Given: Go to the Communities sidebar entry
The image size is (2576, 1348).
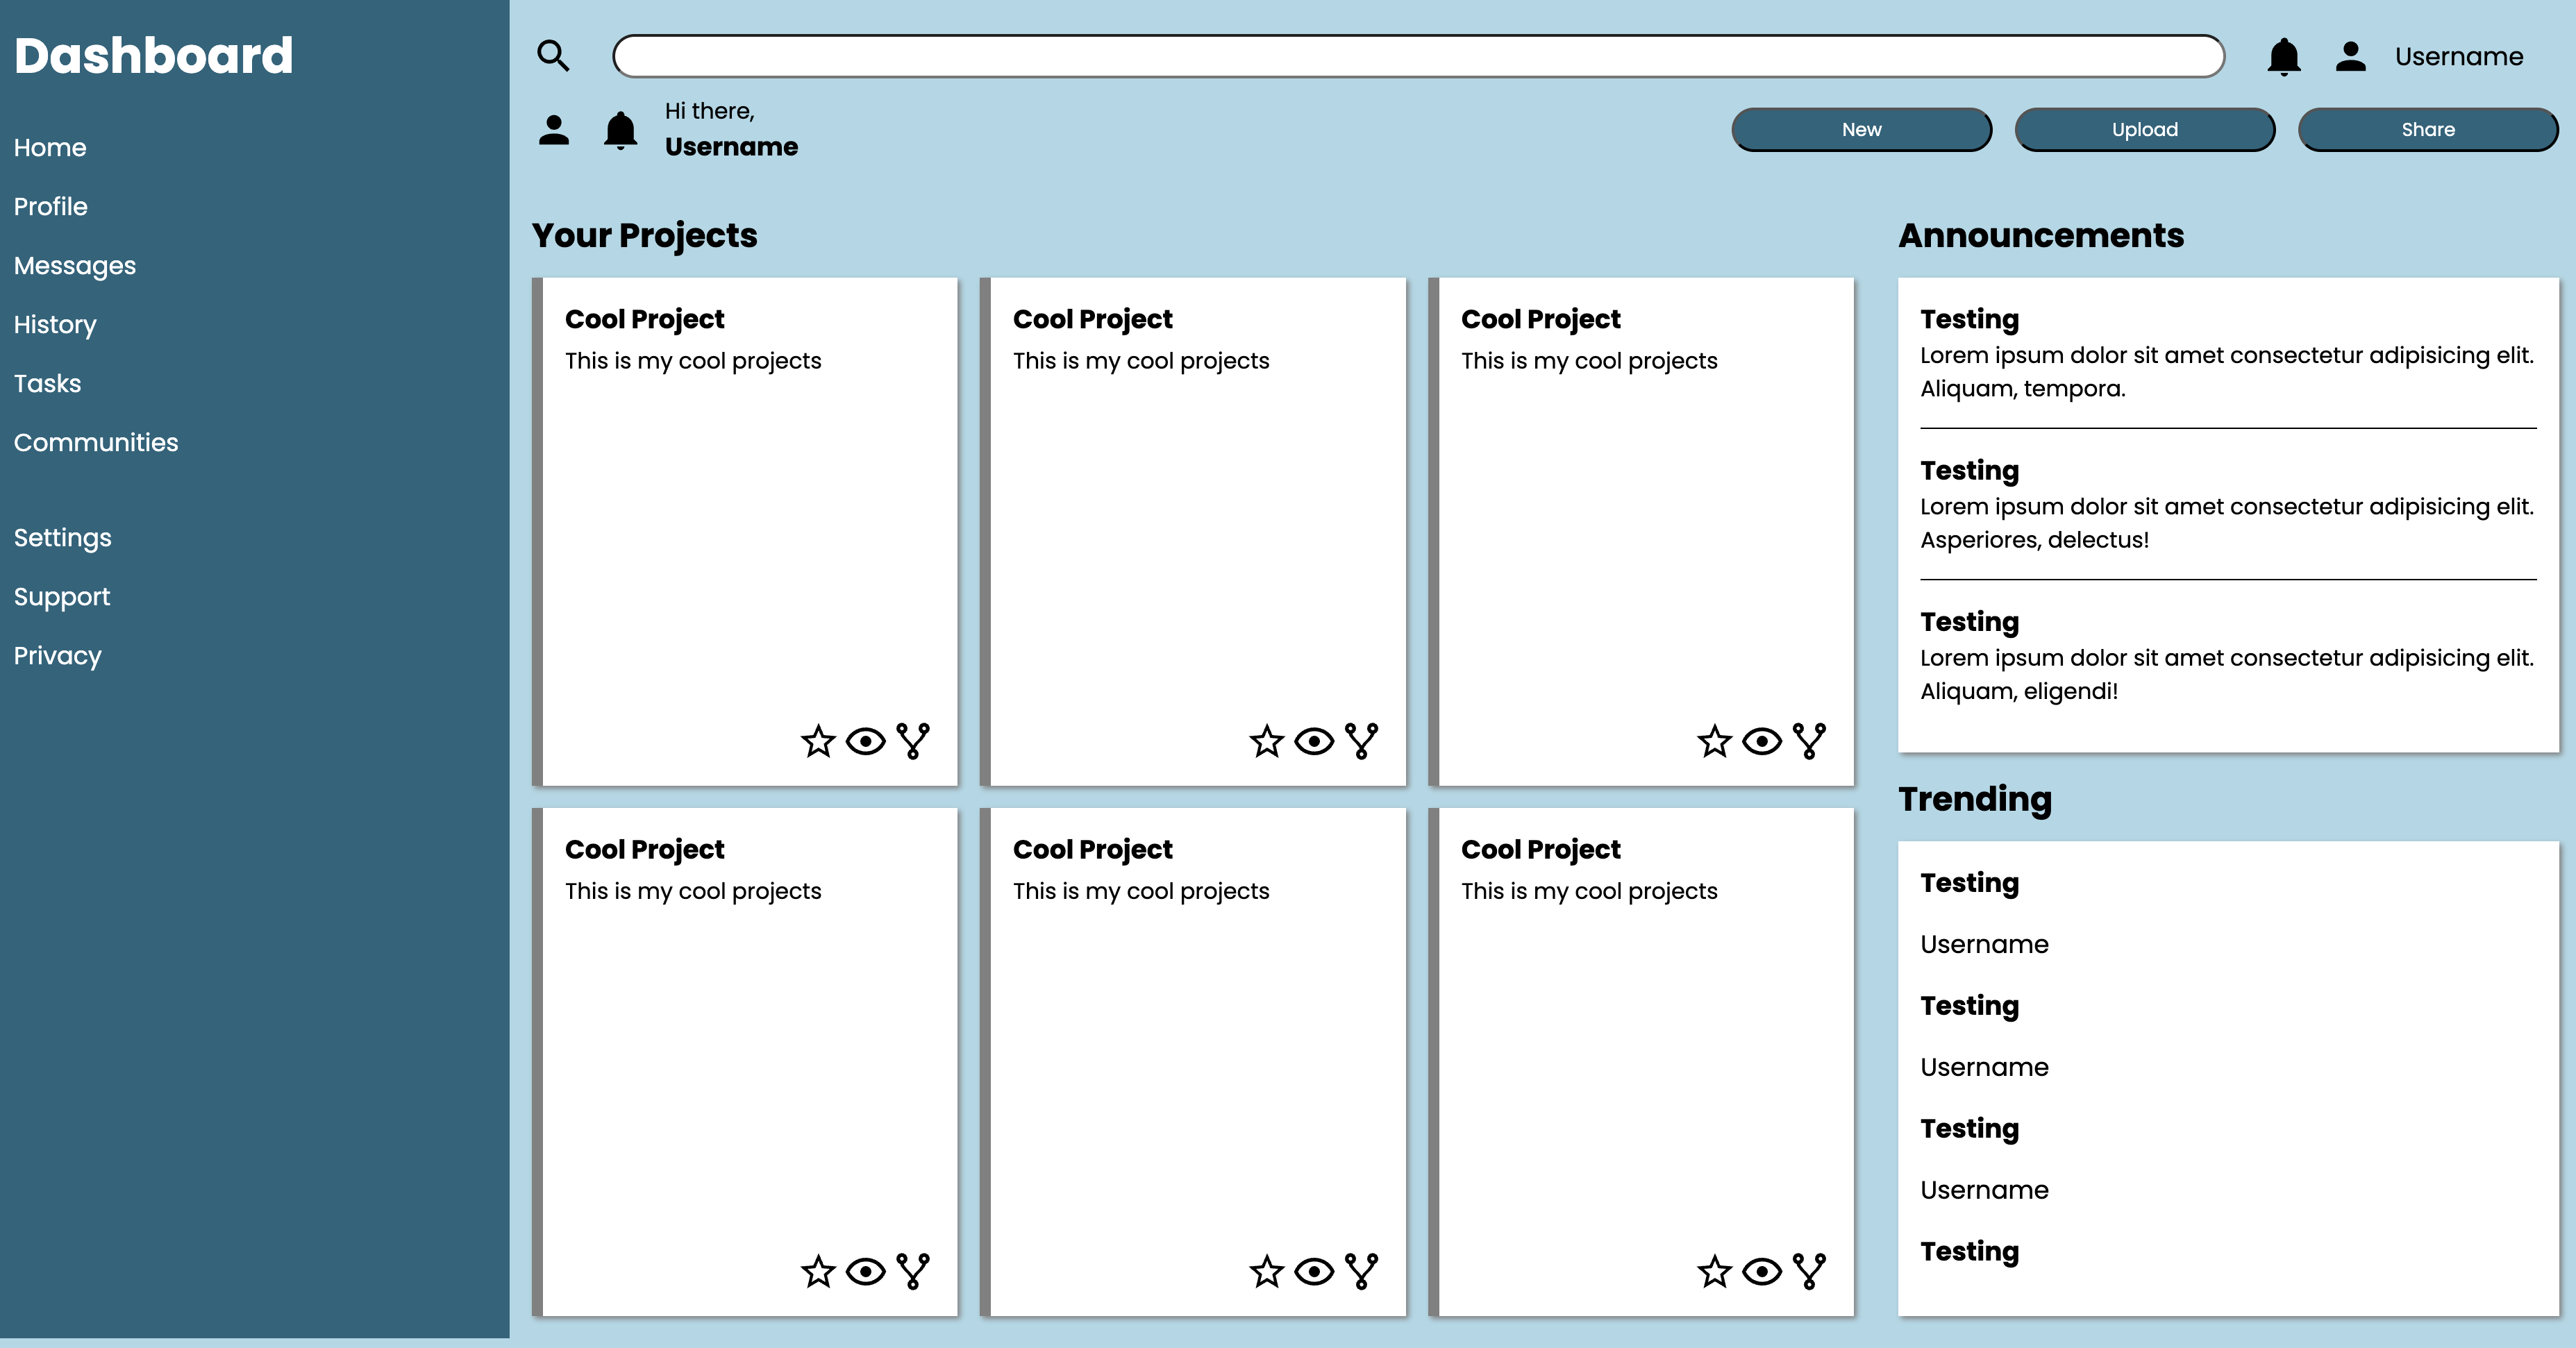Looking at the screenshot, I should pyautogui.click(x=96, y=442).
